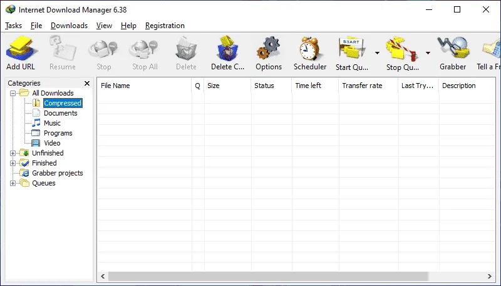Screen dimensions: 501x286
Task: Expand the Unfinished tree node
Action: click(x=13, y=153)
